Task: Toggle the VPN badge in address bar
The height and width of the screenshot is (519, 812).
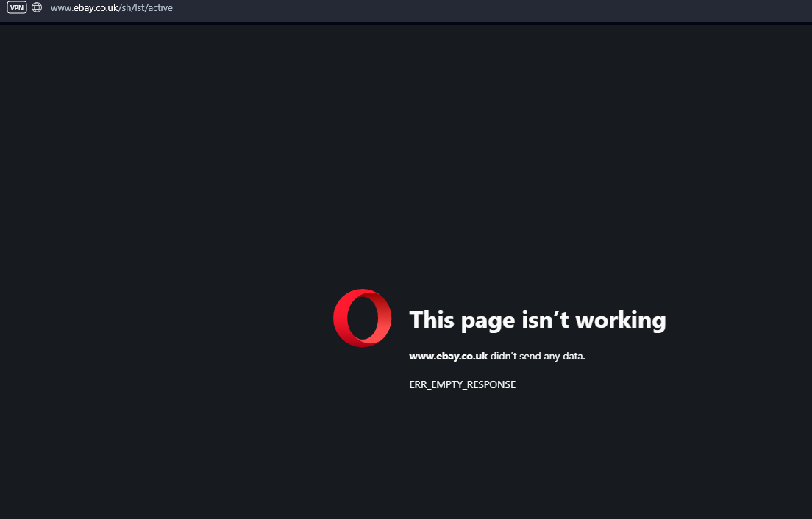Action: point(17,8)
